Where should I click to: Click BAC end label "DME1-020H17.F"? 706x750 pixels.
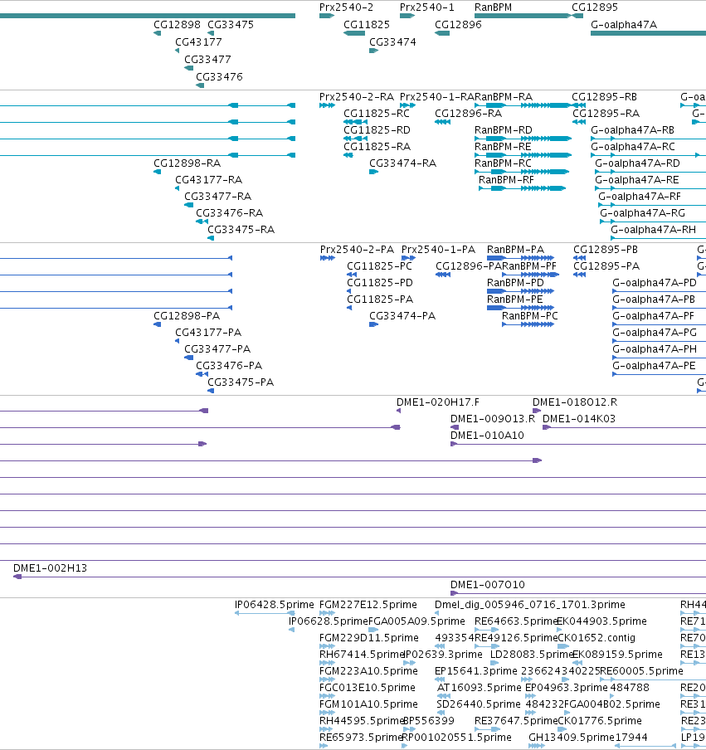click(x=438, y=402)
